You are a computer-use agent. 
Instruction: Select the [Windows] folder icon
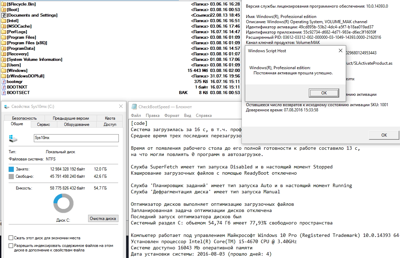[x=3, y=71]
